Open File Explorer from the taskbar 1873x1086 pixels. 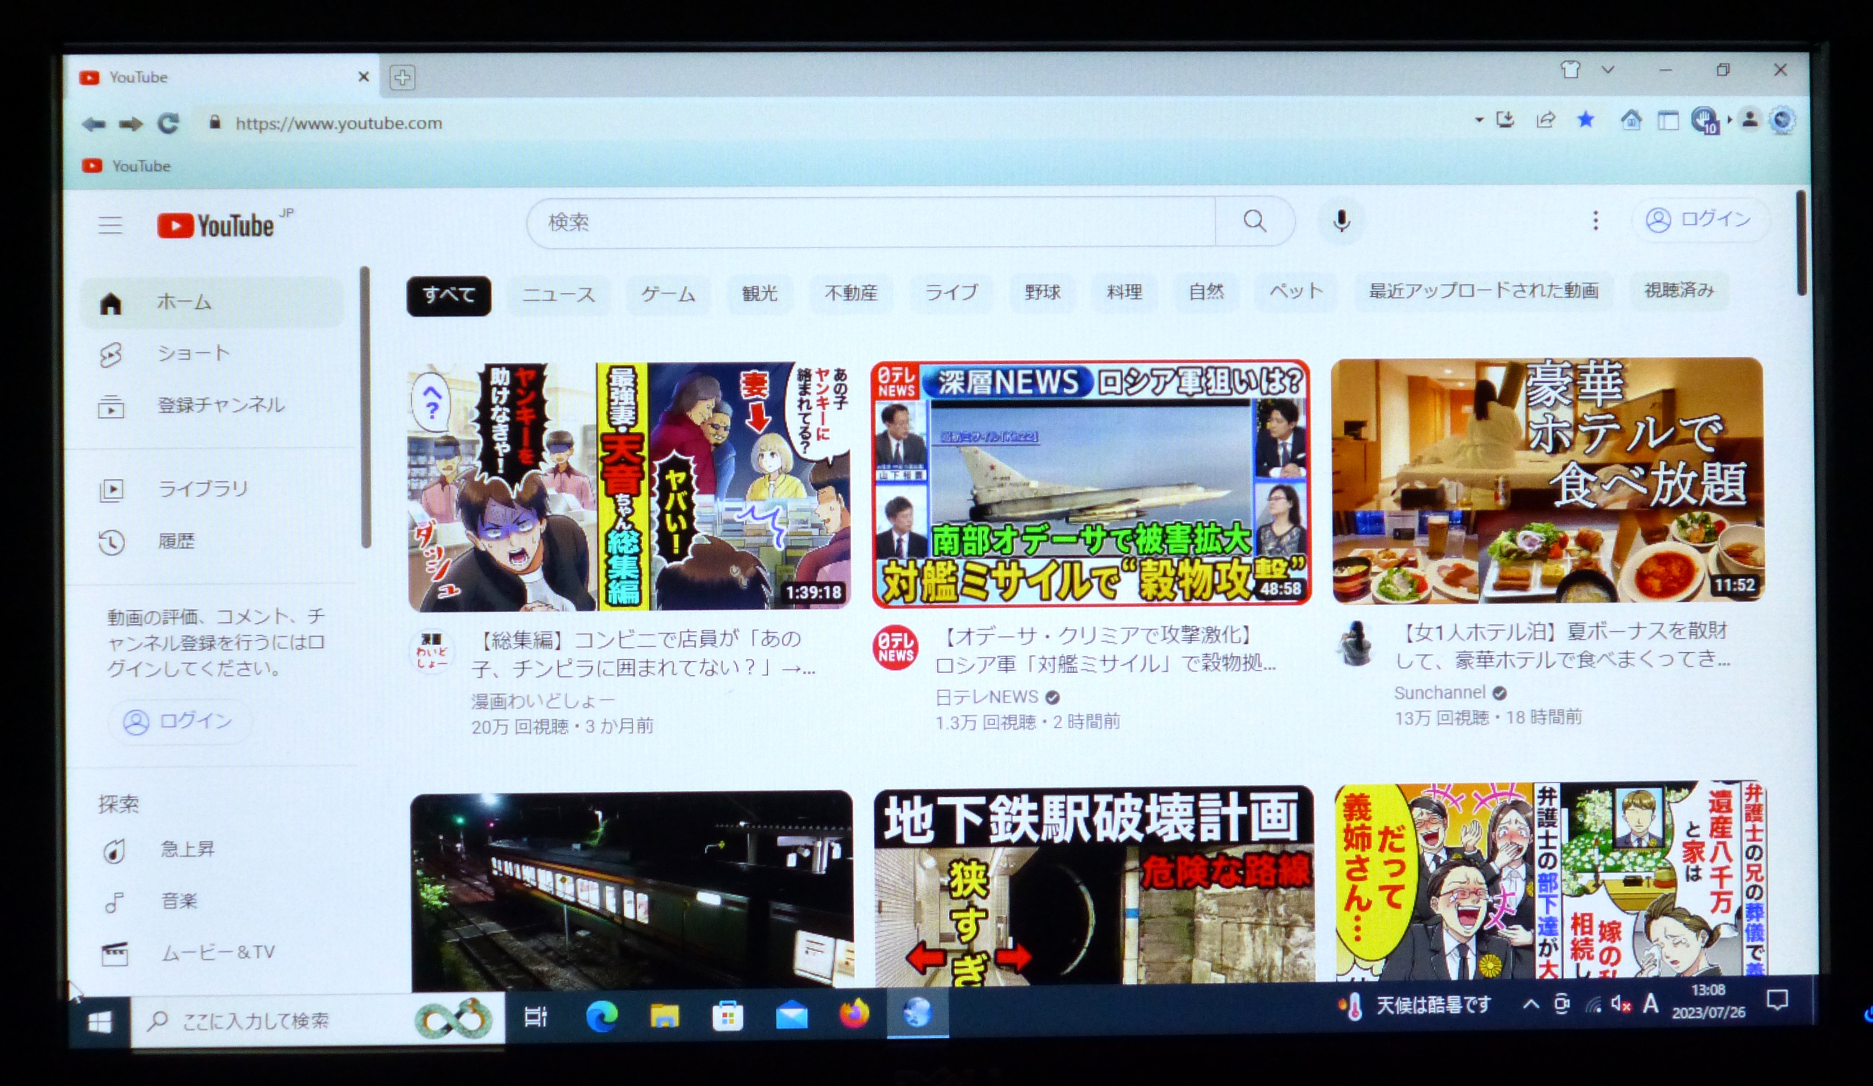(x=664, y=1016)
